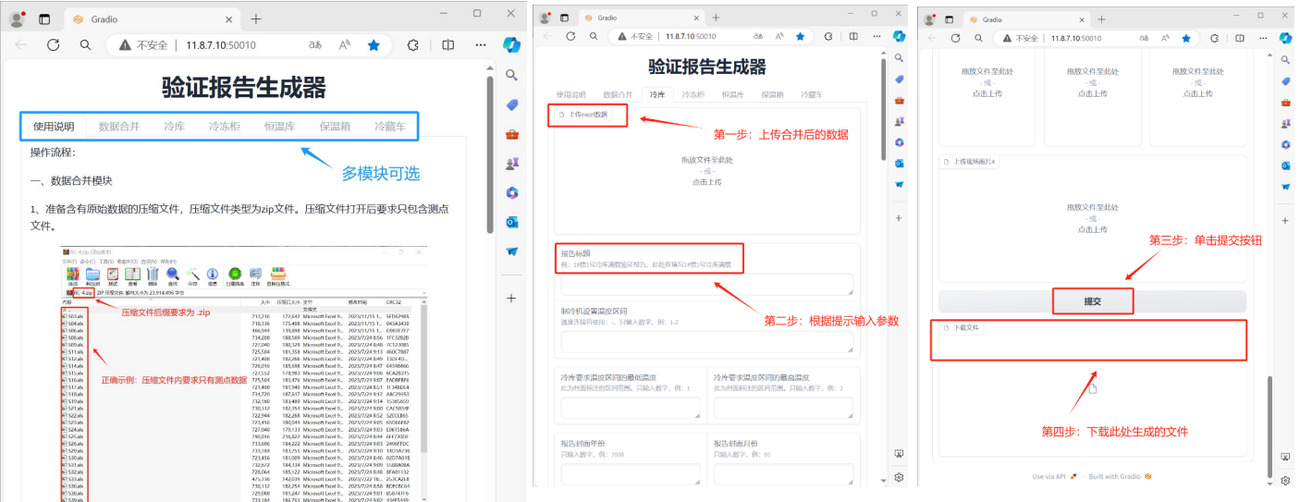
Task: Open Microsoft 365 icon in left window sidebar
Action: (x=511, y=192)
